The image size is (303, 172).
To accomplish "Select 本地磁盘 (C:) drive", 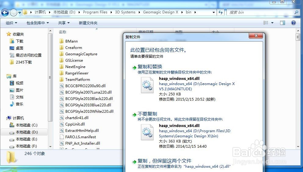I will click(27, 125).
